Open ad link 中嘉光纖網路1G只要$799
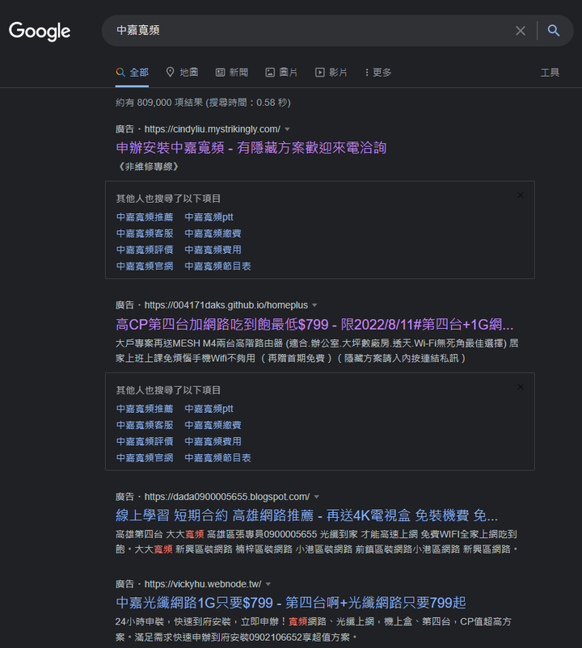 click(x=290, y=603)
